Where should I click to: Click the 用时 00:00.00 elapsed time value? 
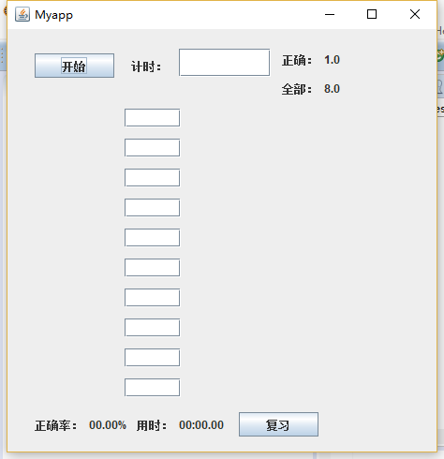click(201, 425)
